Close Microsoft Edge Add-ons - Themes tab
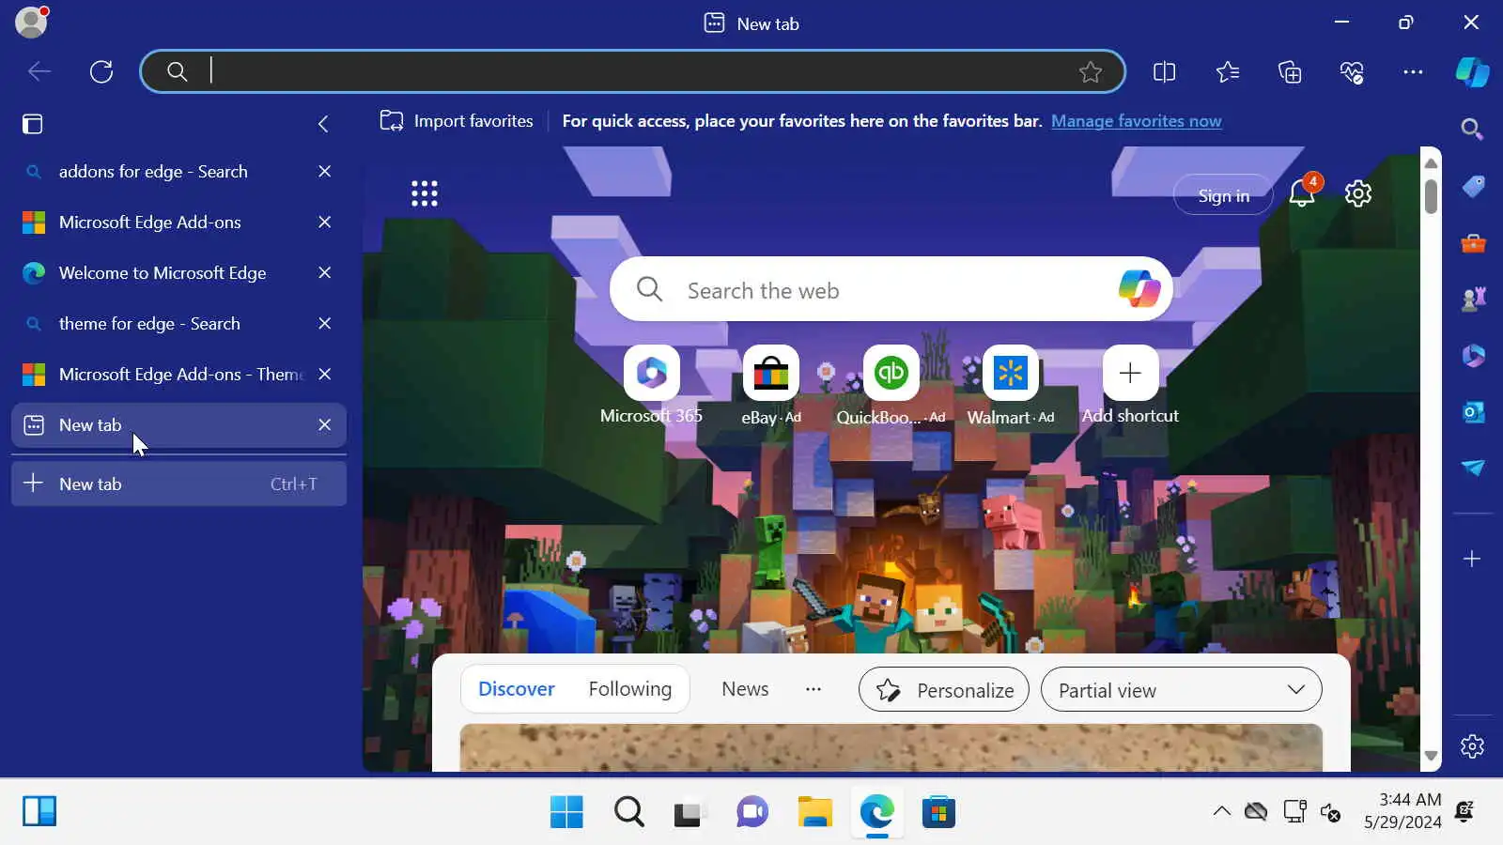The width and height of the screenshot is (1503, 845). point(324,375)
